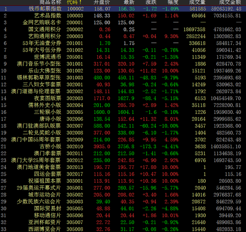This screenshot has width=246, height=232.
Task: Select the 国际贸易封 row
Action: 123,208
